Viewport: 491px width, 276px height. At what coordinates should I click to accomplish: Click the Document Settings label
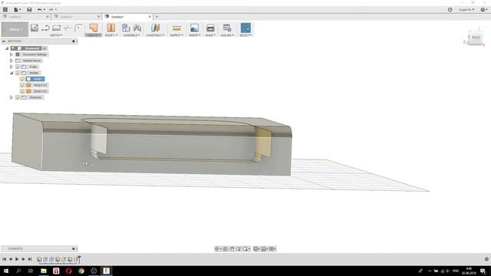[35, 54]
